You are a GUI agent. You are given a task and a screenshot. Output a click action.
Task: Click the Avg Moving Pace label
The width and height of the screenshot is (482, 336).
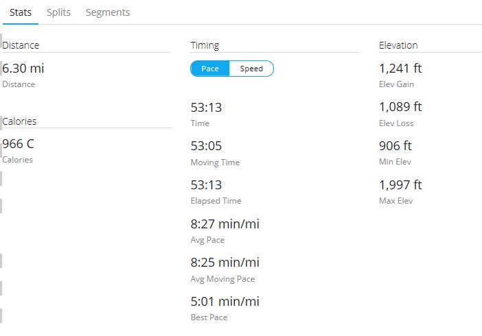pos(222,279)
